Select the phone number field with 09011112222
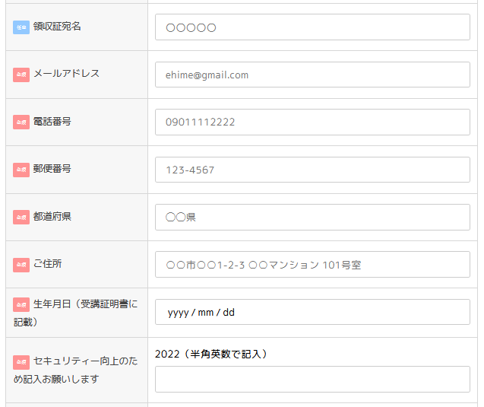This screenshot has width=484, height=407. pyautogui.click(x=312, y=122)
